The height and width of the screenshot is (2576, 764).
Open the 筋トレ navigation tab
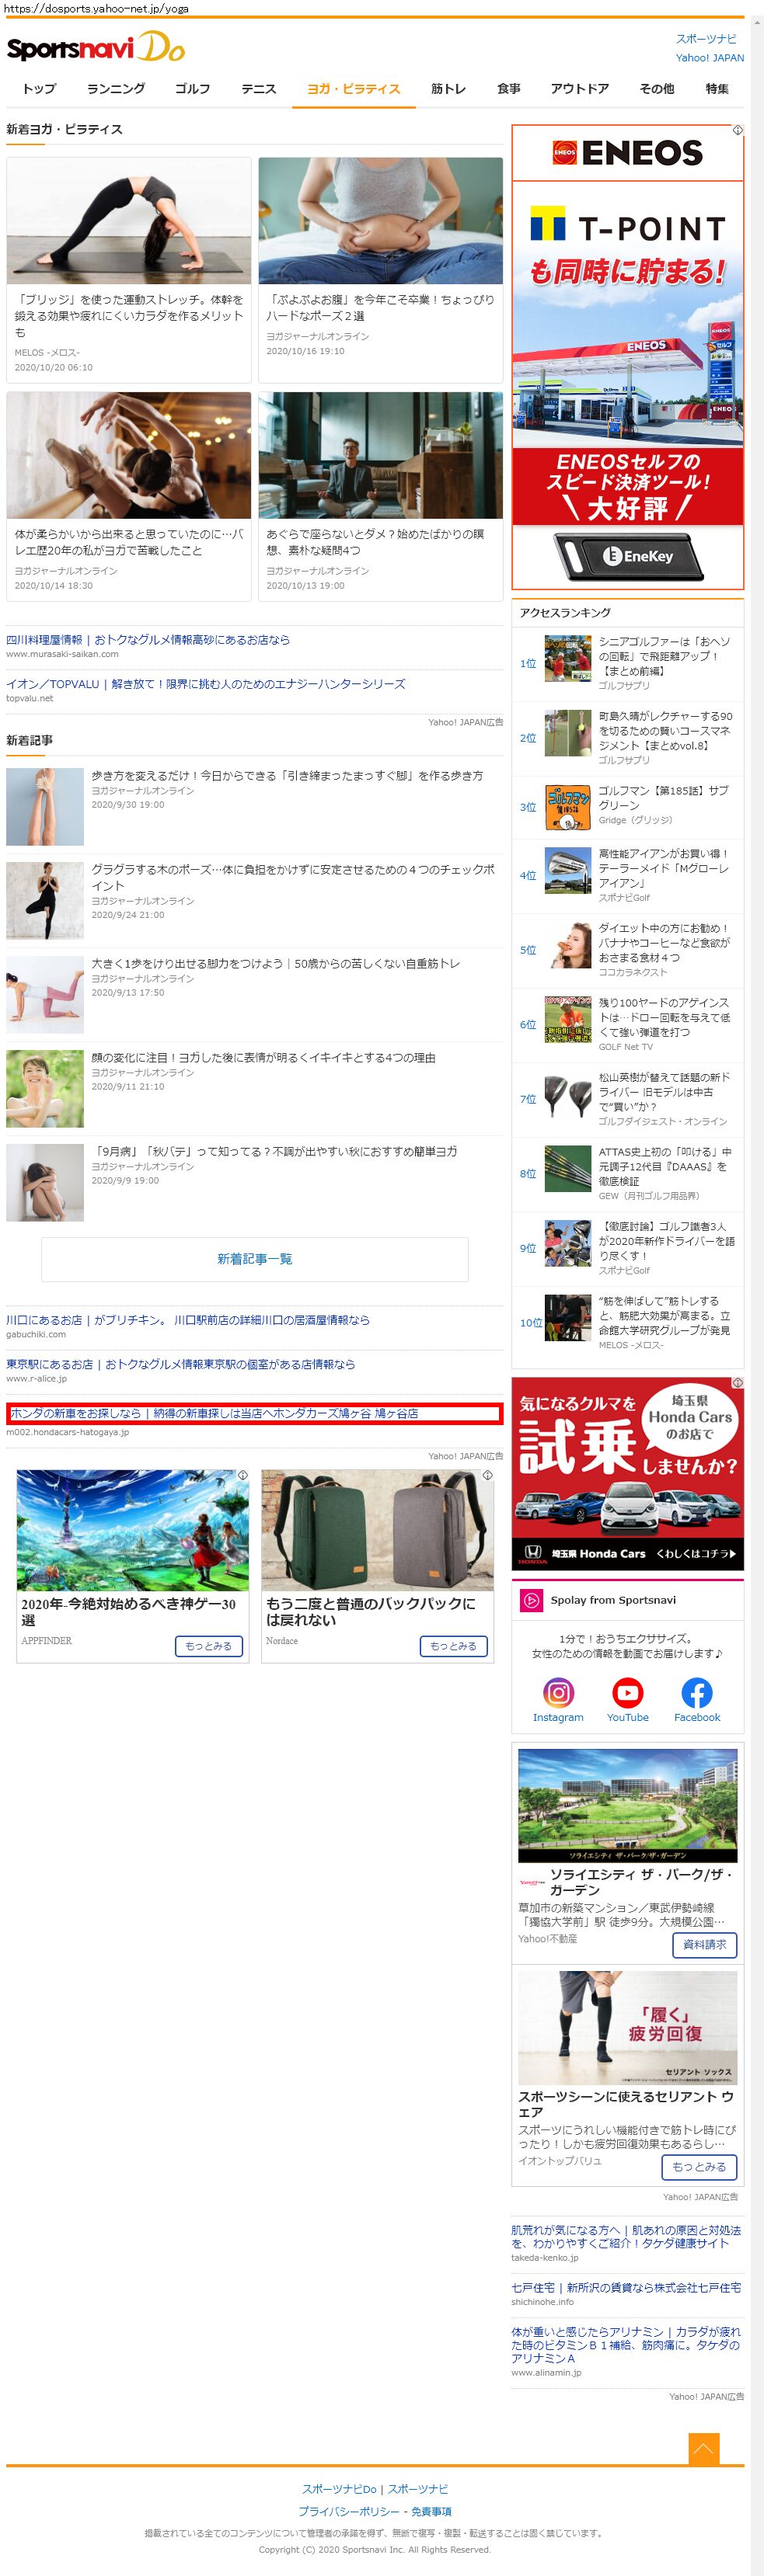tap(448, 89)
